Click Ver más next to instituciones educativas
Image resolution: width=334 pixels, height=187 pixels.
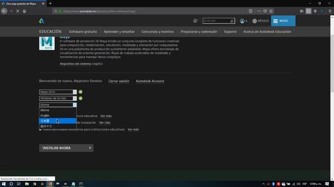coord(133,129)
